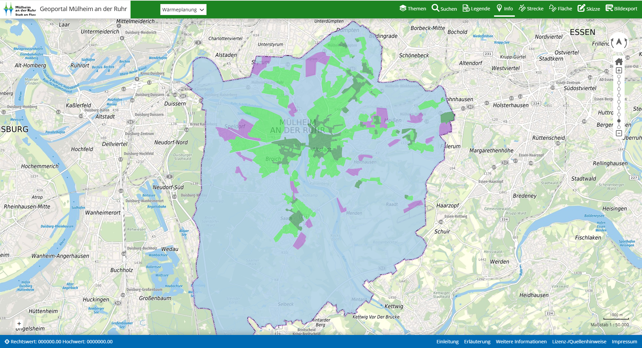Screen dimensions: 642x348
Task: Select the Fläche area measuring tool
Action: coord(561,8)
